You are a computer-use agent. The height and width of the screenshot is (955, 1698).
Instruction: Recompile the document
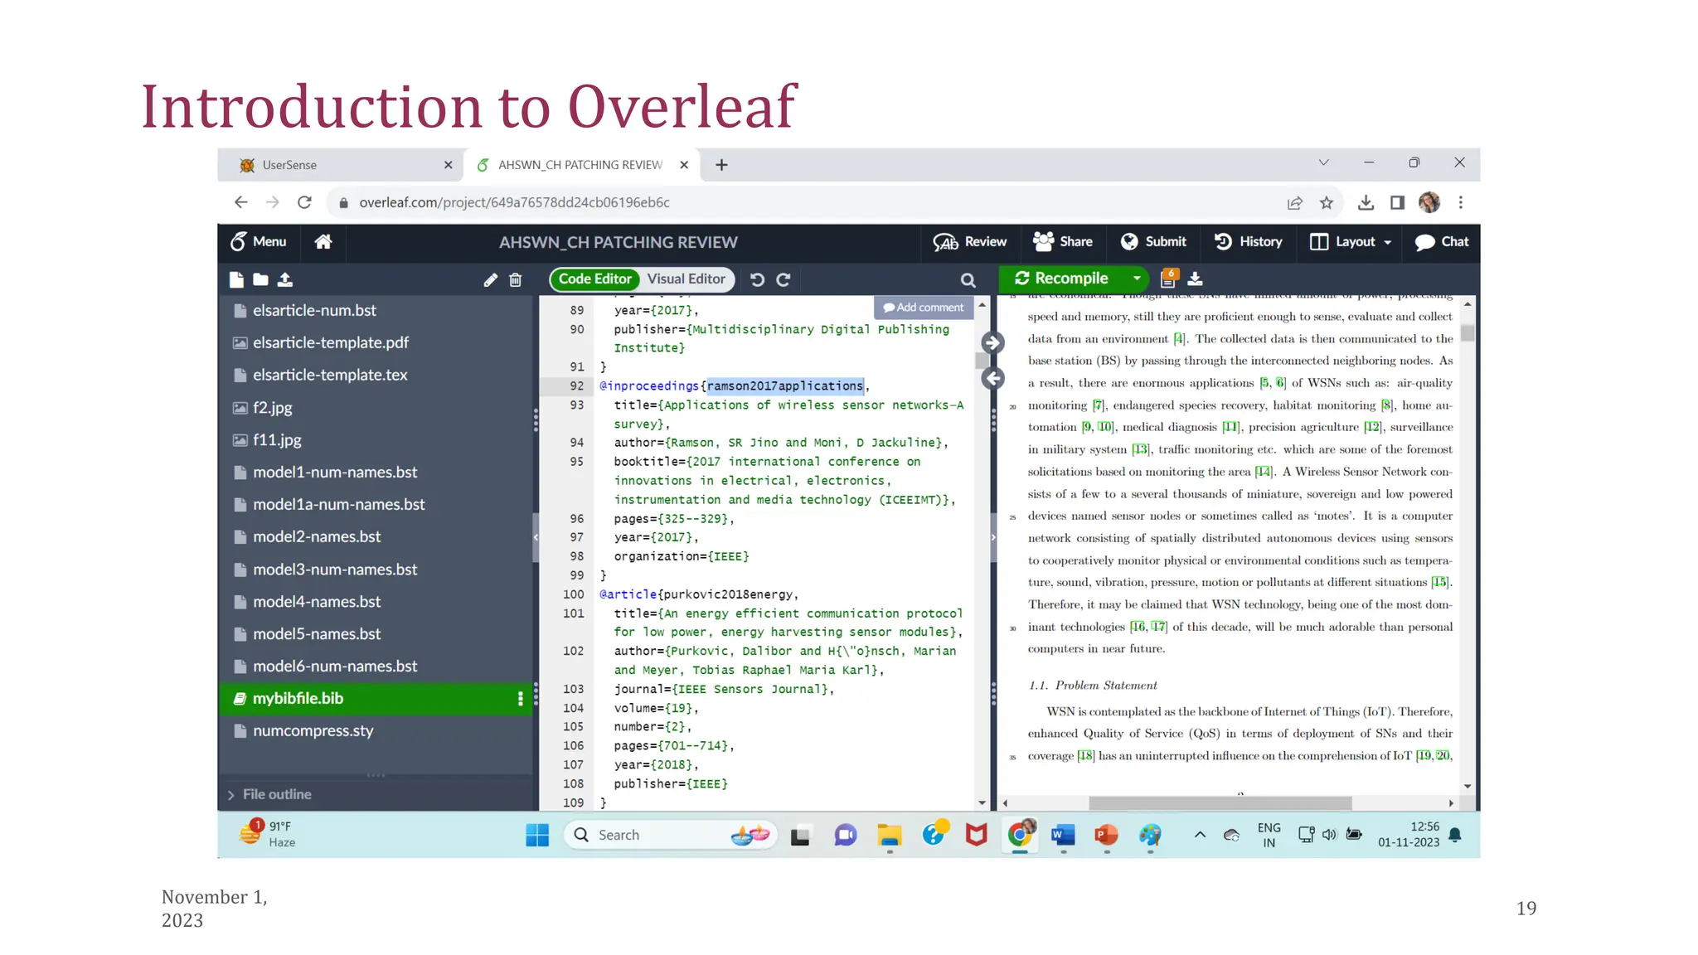(x=1062, y=279)
